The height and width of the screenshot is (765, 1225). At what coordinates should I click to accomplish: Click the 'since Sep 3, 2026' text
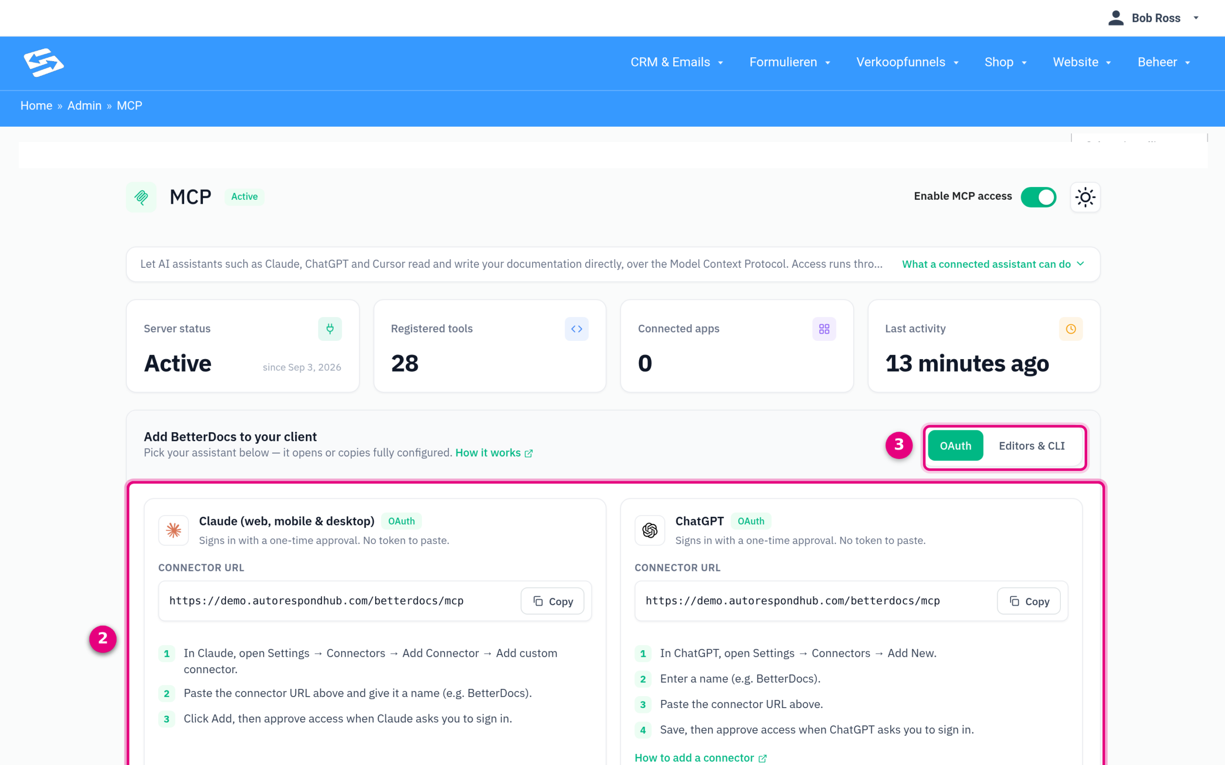[301, 367]
